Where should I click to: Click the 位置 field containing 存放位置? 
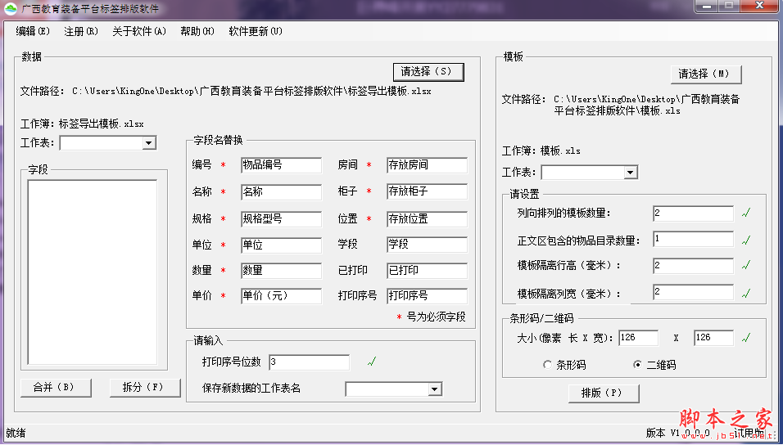[x=427, y=219]
